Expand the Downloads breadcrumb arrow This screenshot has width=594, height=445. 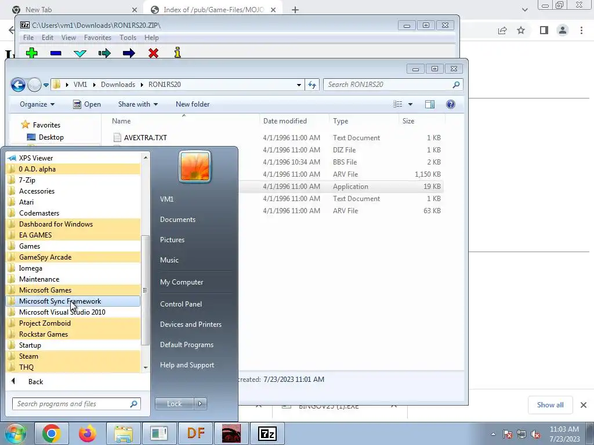142,85
